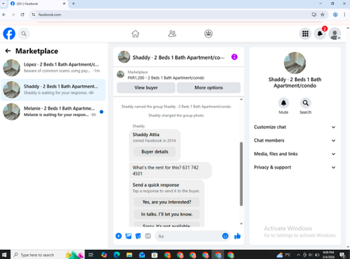
Task: Open the Chrome tab search dropdown
Action: pos(3,3)
